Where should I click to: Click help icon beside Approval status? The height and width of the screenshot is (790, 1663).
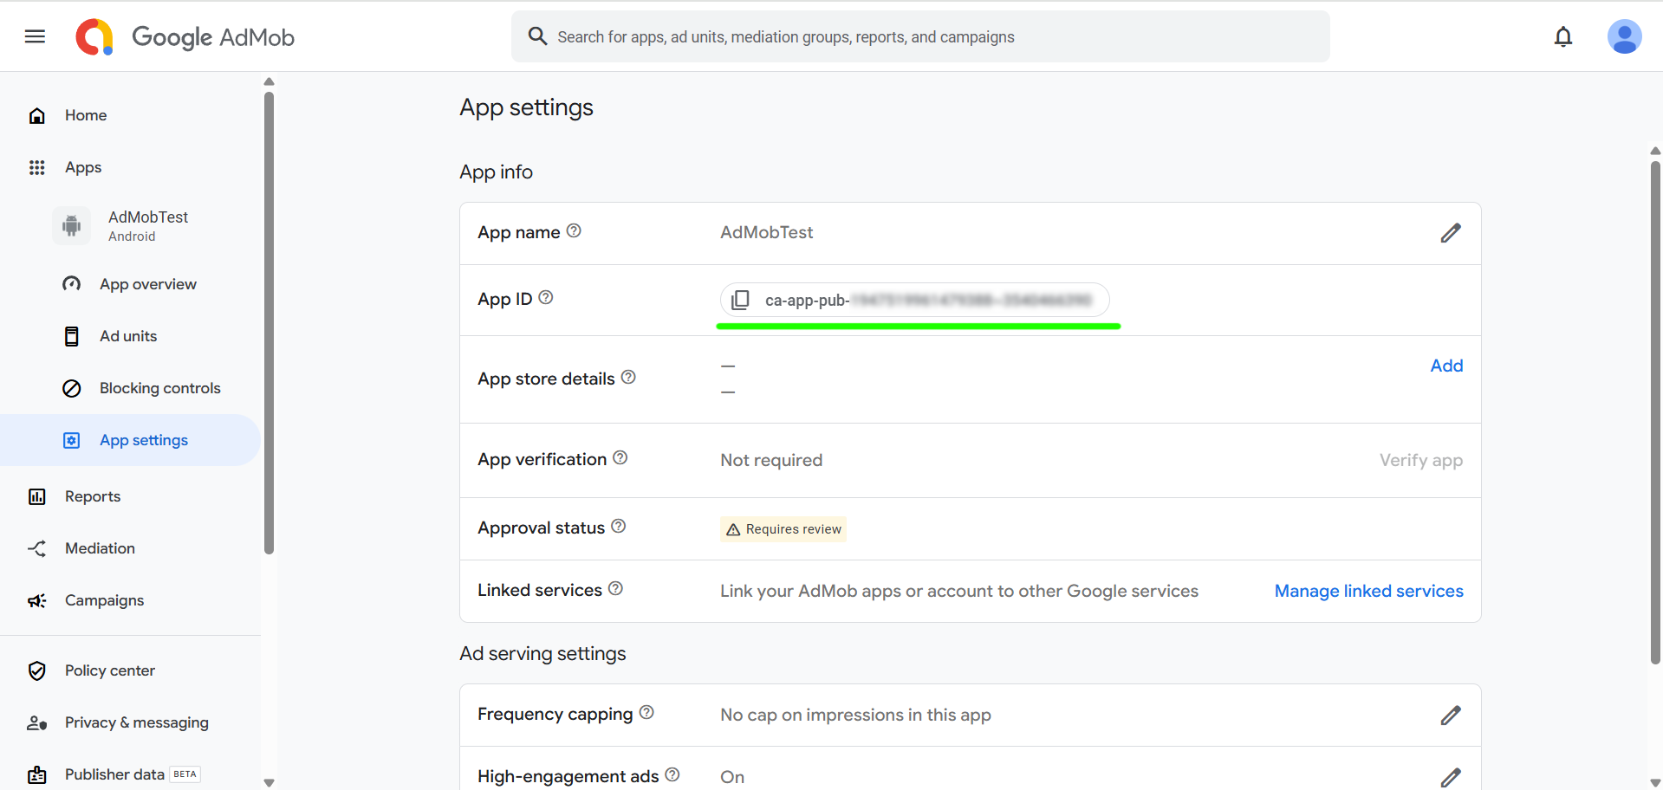click(x=618, y=527)
